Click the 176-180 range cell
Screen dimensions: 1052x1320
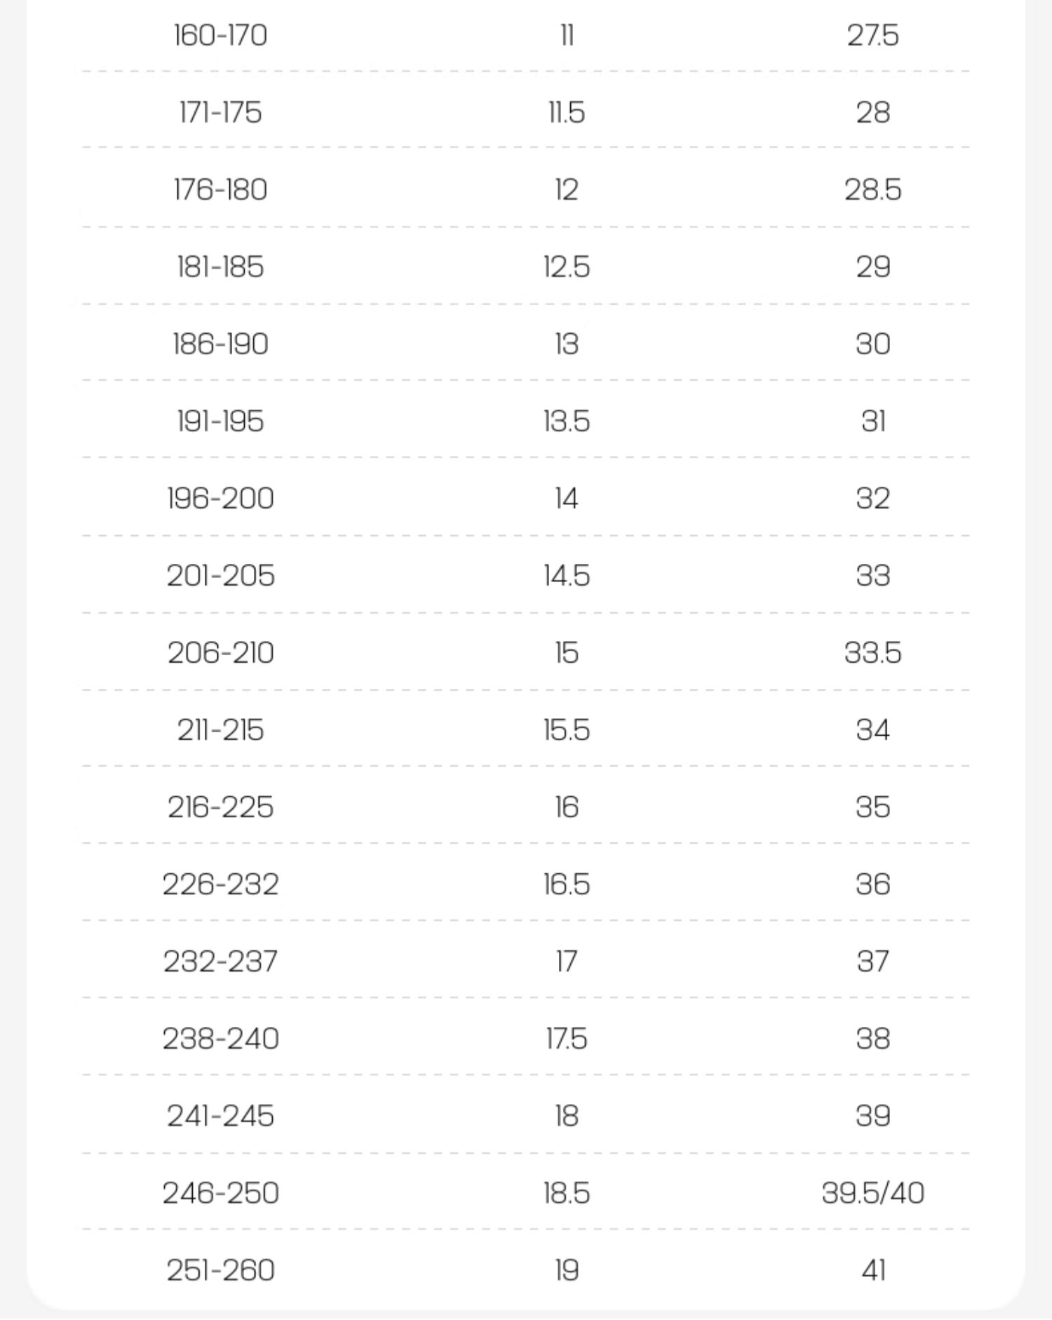click(220, 190)
